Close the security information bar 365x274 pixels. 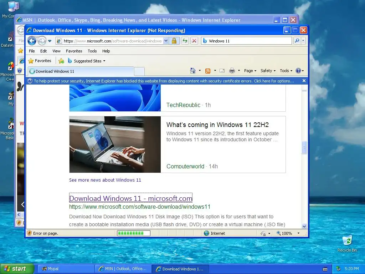pos(304,81)
